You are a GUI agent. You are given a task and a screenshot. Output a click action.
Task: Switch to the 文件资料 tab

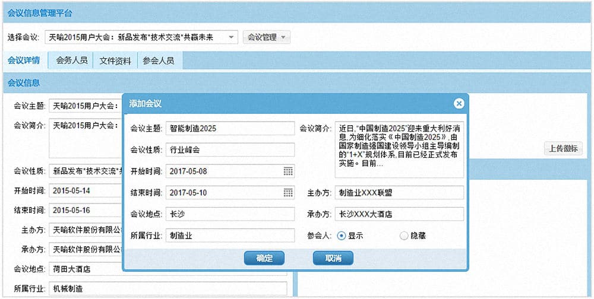click(115, 61)
